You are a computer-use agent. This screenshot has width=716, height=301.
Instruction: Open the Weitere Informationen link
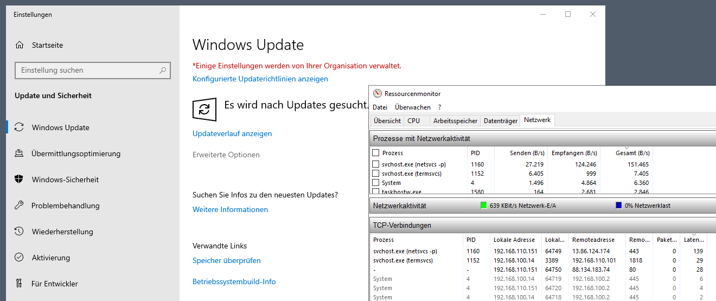(x=230, y=209)
